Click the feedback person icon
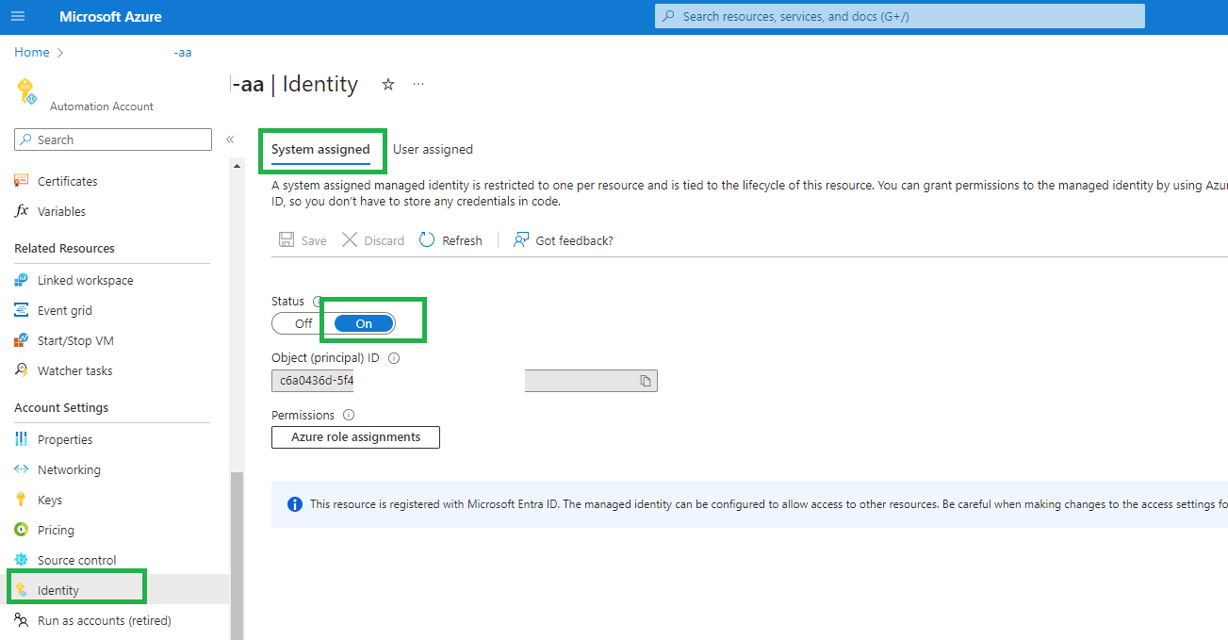The width and height of the screenshot is (1228, 640). 521,240
